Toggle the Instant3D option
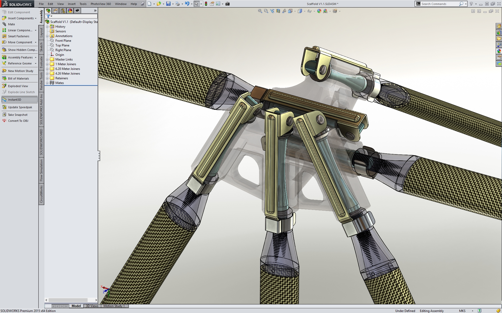 point(14,100)
